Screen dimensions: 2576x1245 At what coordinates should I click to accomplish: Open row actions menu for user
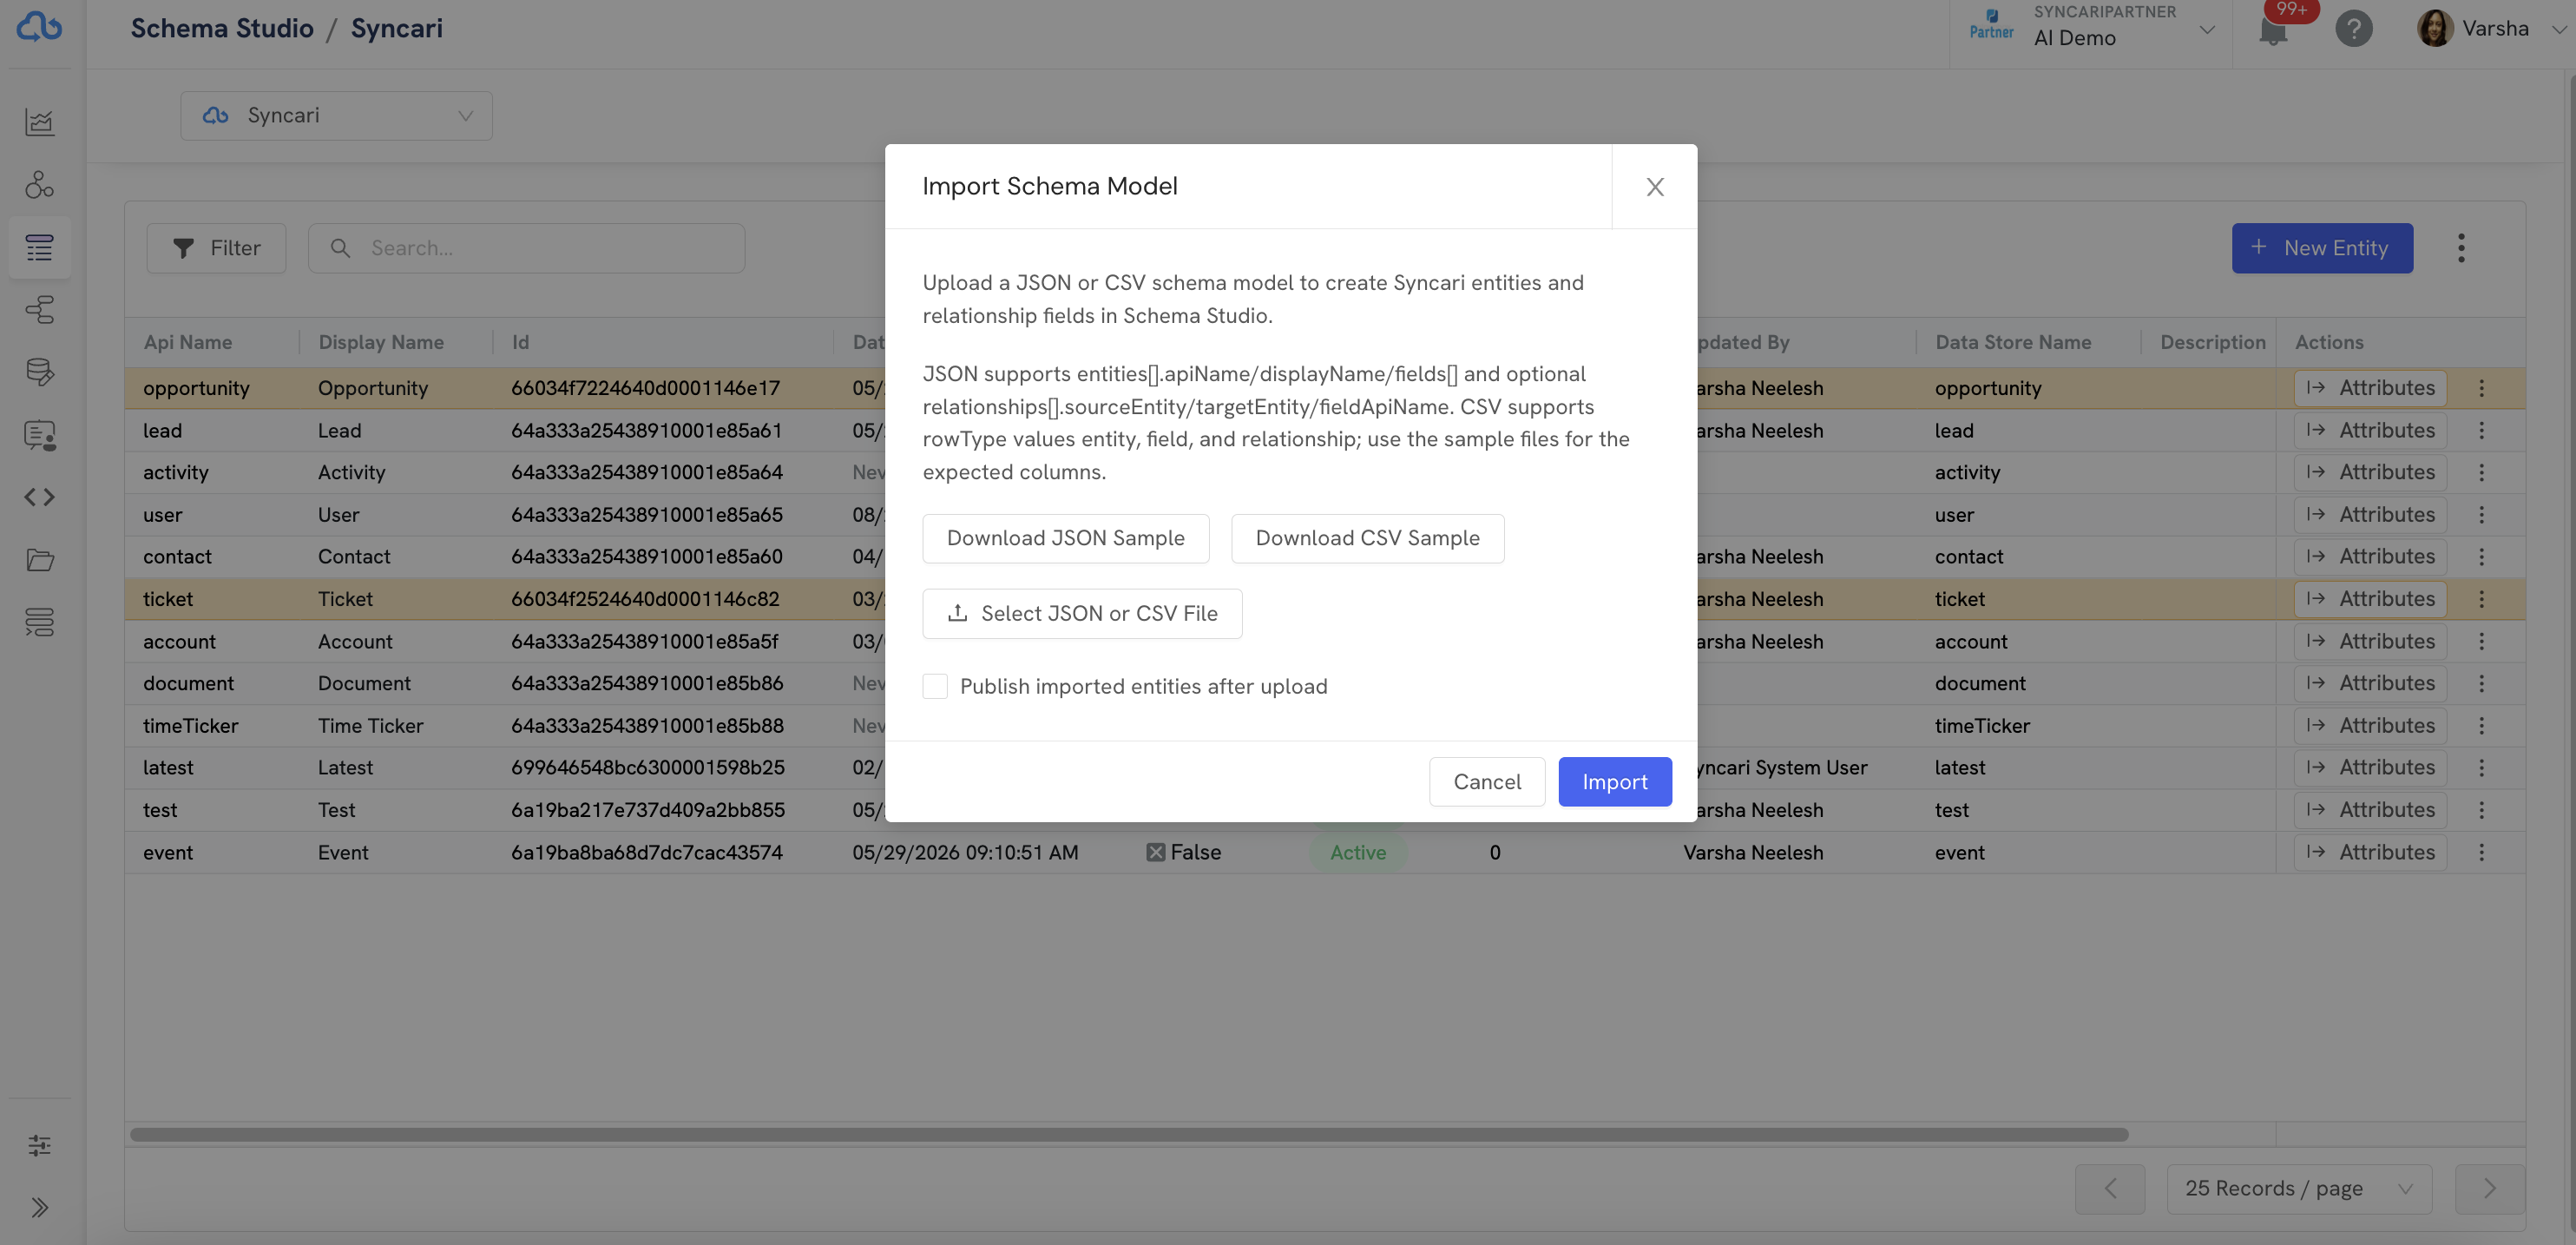pyautogui.click(x=2481, y=515)
